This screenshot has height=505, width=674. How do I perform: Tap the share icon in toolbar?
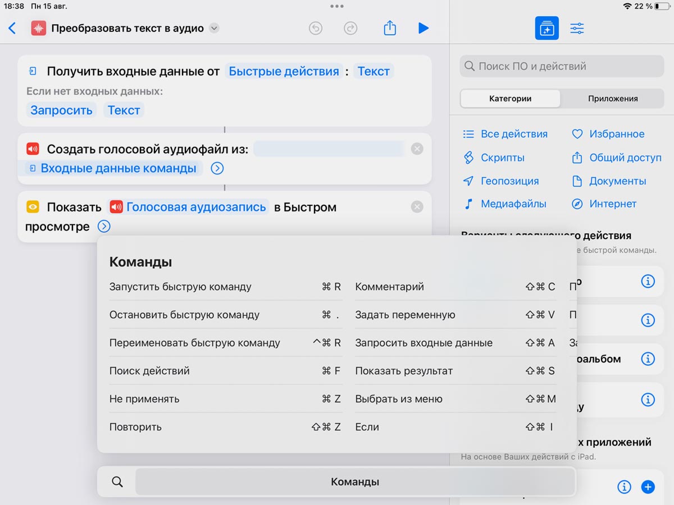(390, 28)
